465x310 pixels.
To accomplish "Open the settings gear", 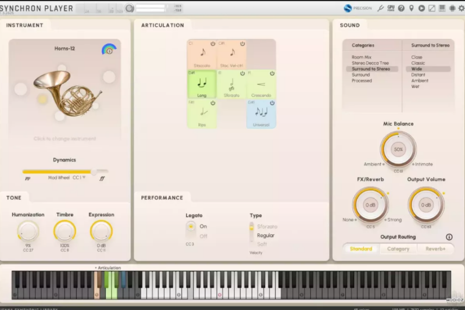I will click(462, 8).
